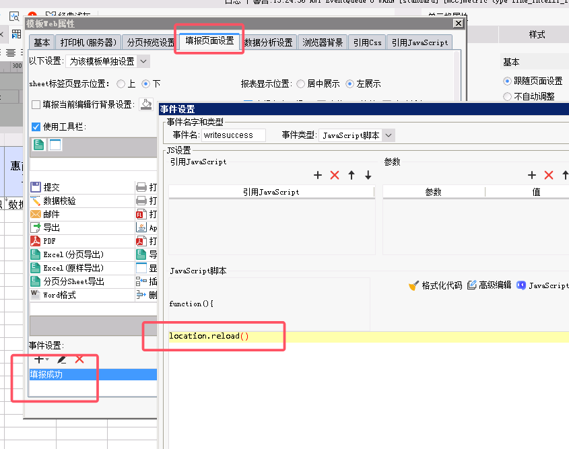
Task: Select the 邮件 toolbar item
Action: 82,214
